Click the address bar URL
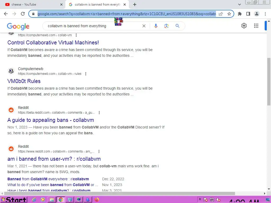Screen dimensions: 271x203 [x=127, y=14]
